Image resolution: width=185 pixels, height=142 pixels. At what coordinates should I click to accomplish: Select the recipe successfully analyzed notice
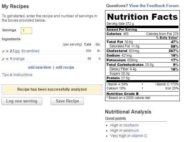52,89
